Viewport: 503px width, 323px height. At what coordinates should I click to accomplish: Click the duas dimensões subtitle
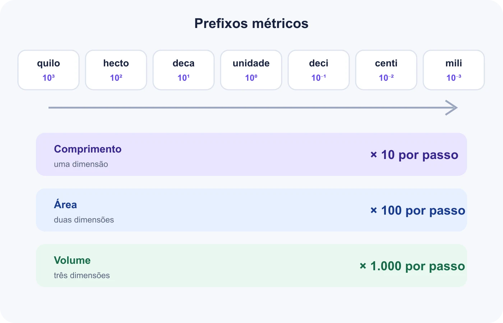coord(84,220)
